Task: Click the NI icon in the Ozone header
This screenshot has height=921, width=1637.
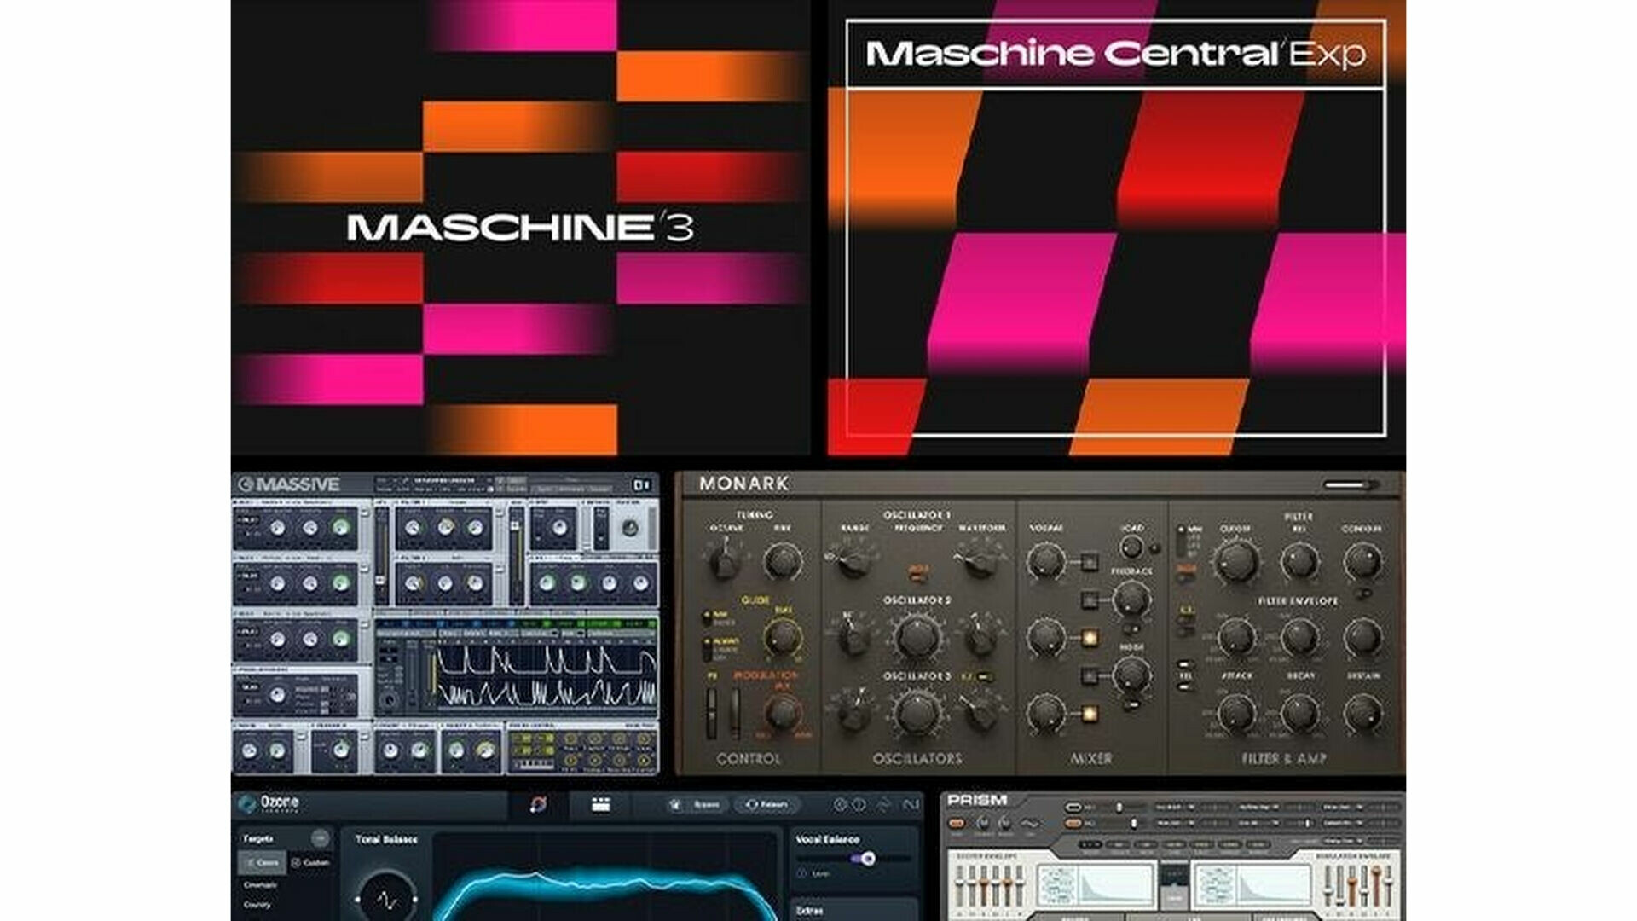Action: click(910, 804)
